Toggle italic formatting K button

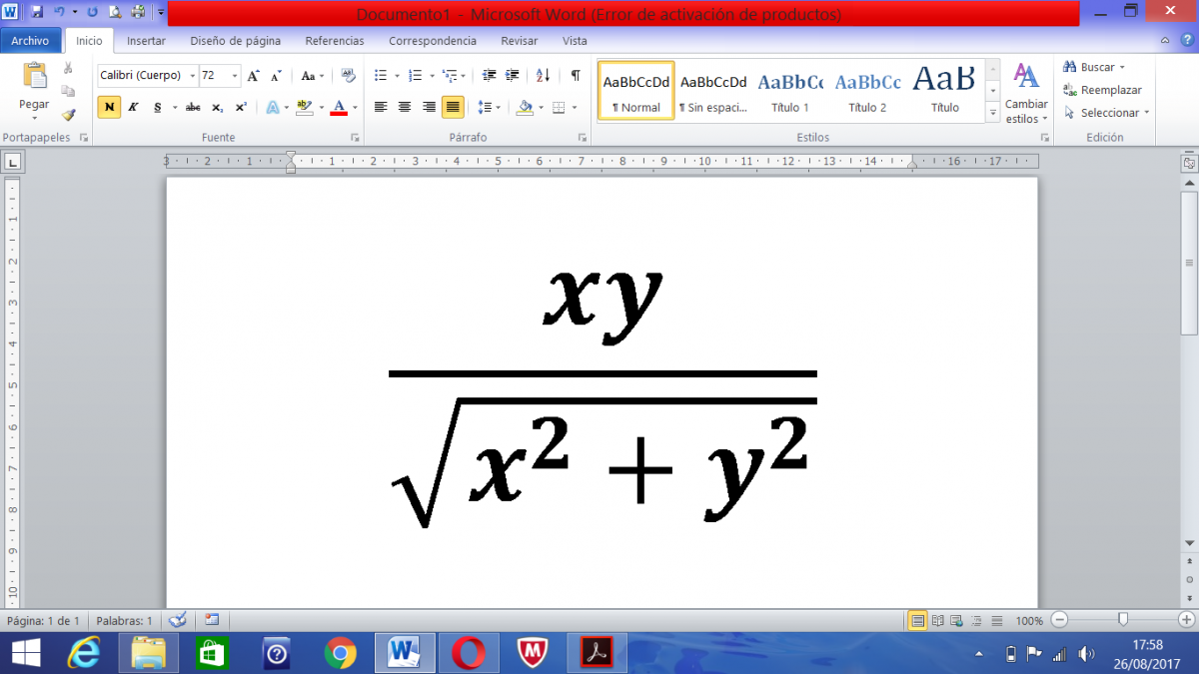click(x=133, y=107)
